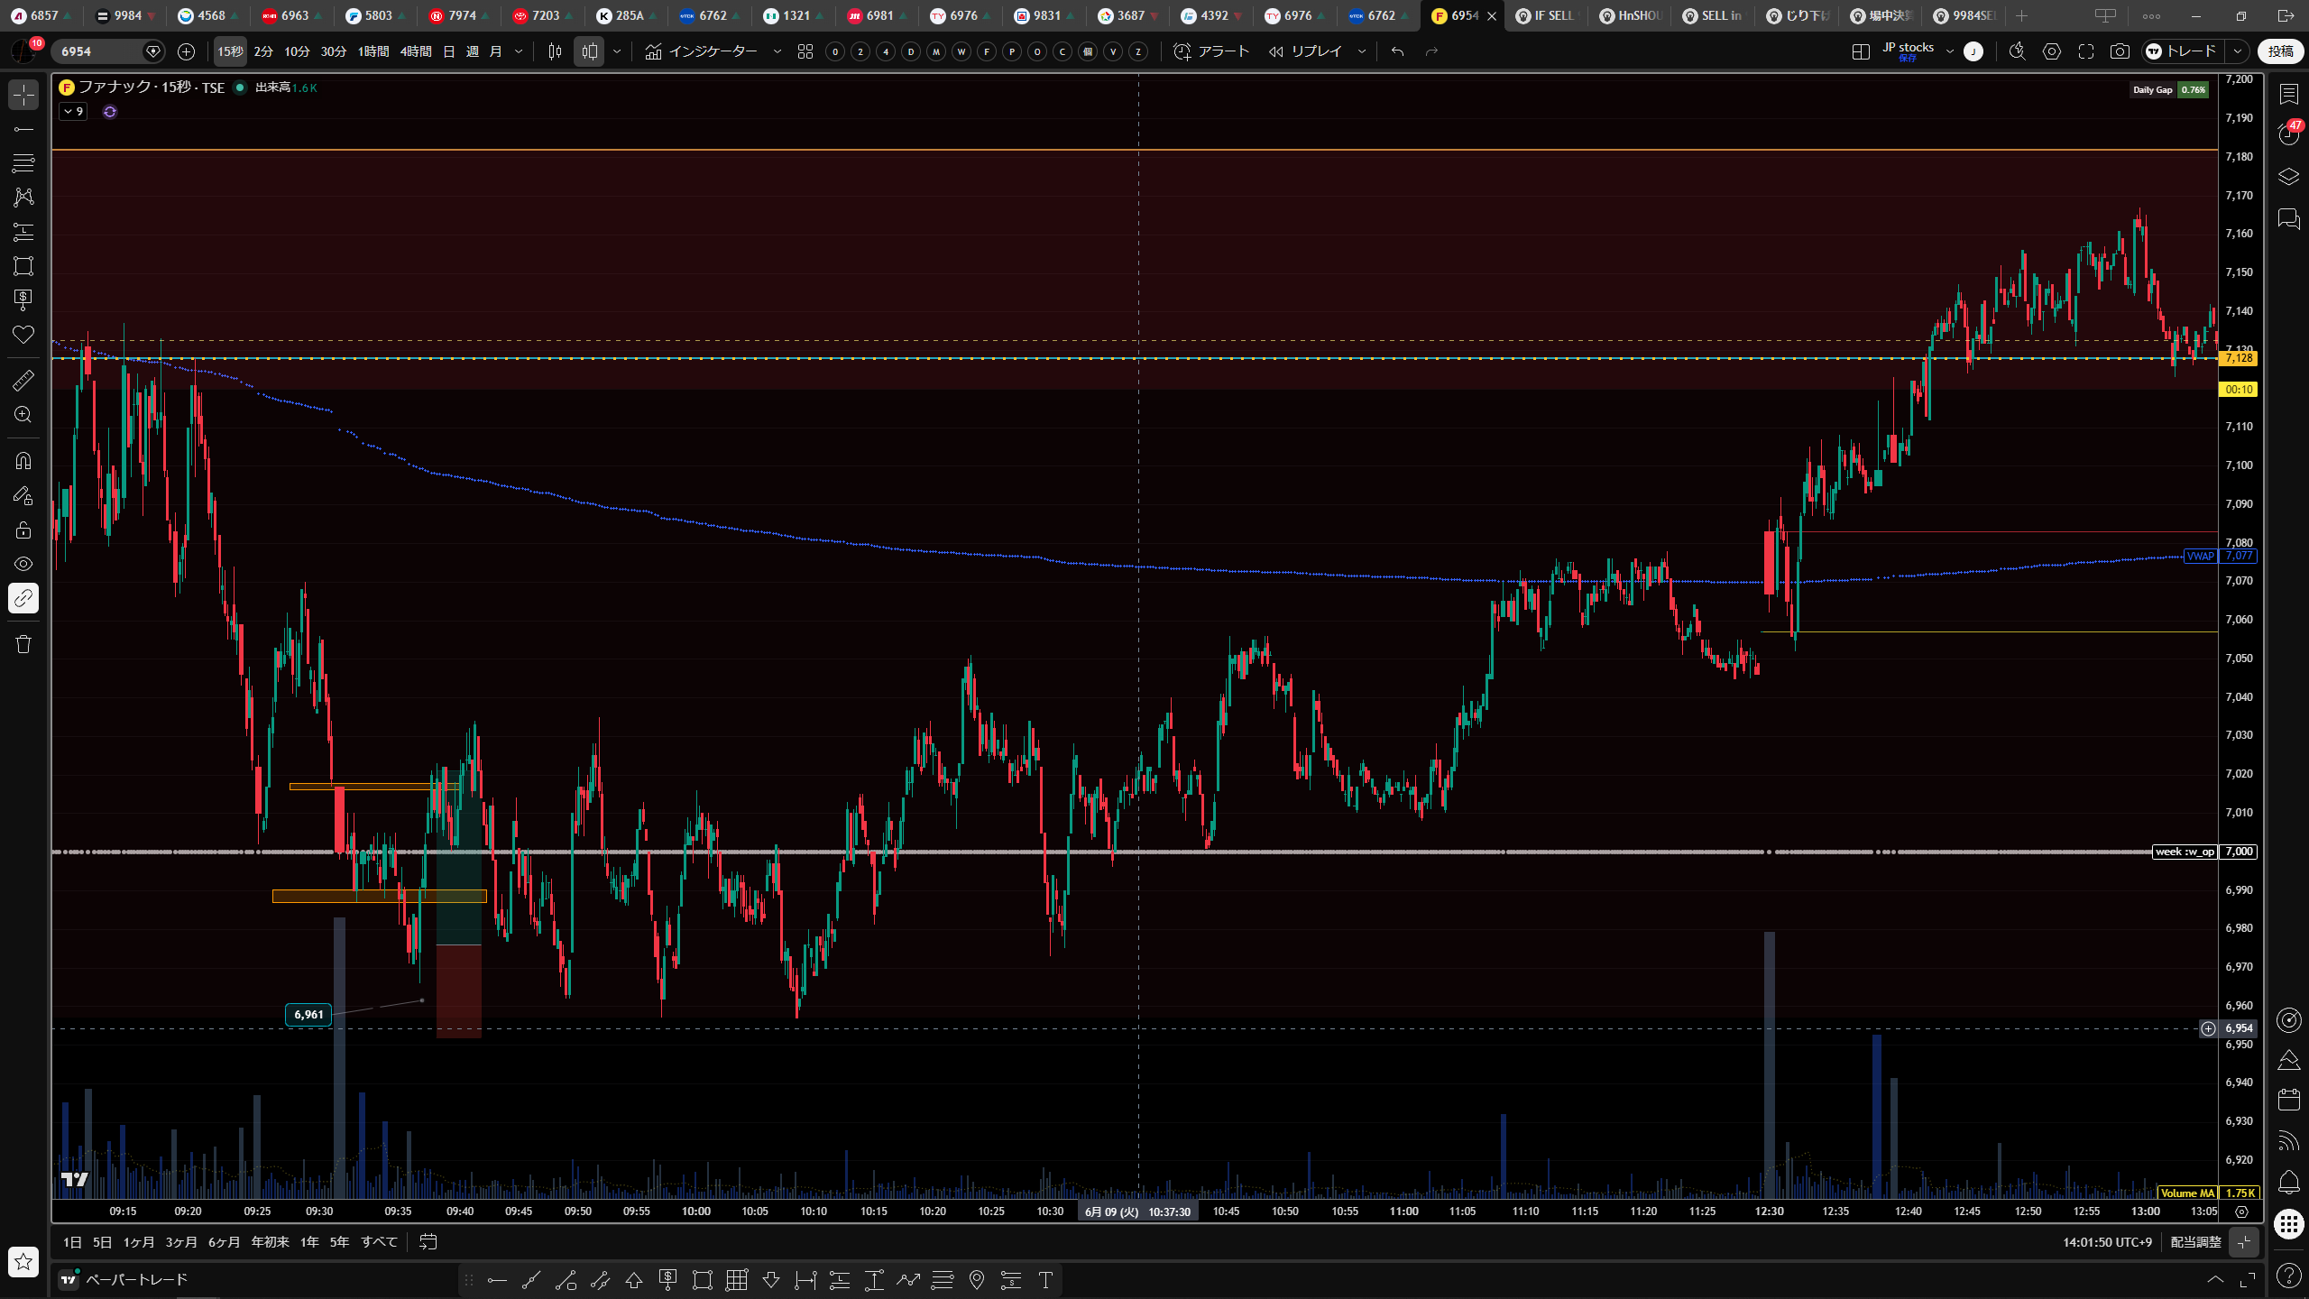Activate the zoom in tool
Viewport: 2309px width, 1299px height.
tap(23, 415)
